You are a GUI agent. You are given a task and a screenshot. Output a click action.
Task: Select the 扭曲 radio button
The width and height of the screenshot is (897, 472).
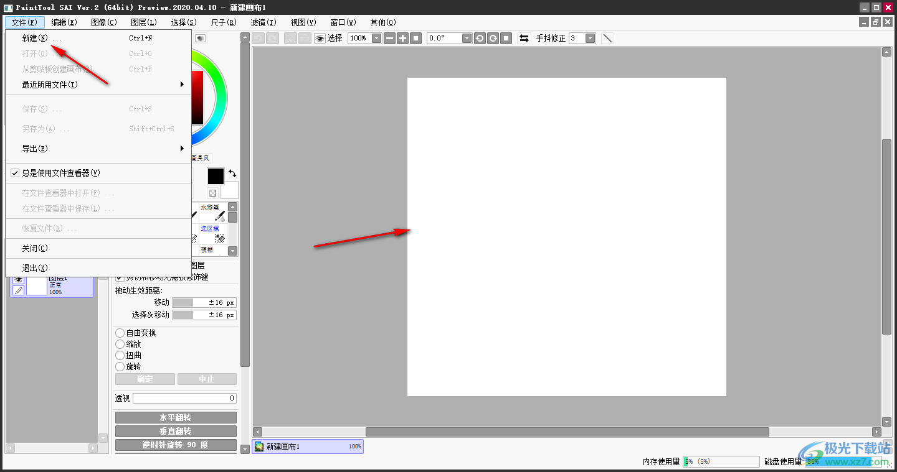click(x=120, y=356)
